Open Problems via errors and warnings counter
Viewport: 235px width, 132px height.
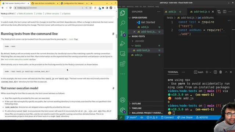152,117
